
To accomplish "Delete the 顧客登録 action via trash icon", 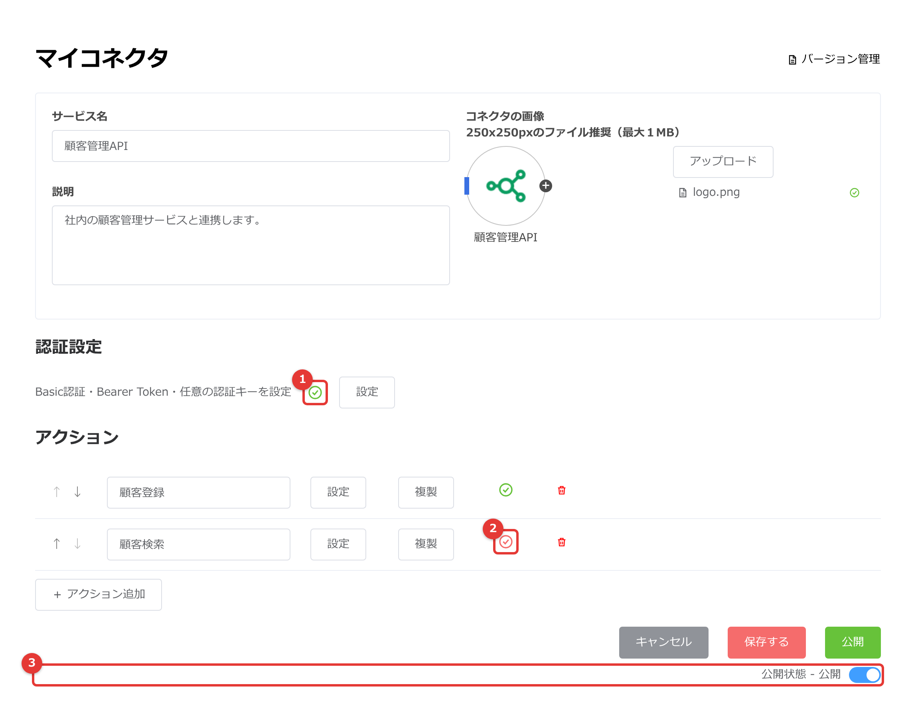I will 561,490.
